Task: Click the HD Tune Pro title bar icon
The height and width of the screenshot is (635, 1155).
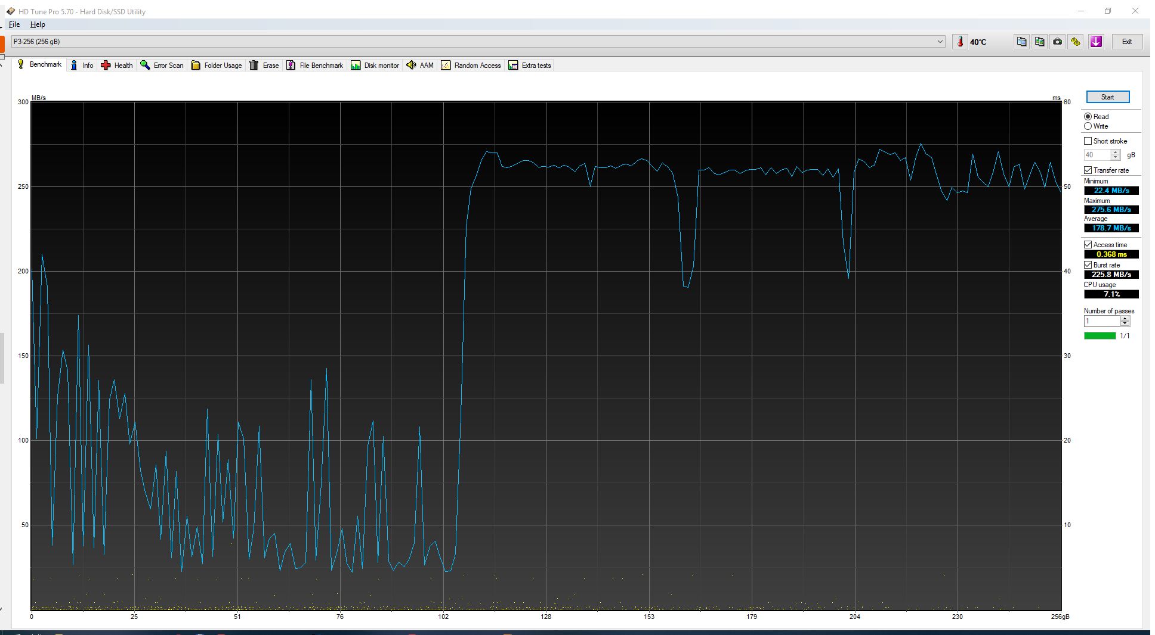Action: (10, 11)
